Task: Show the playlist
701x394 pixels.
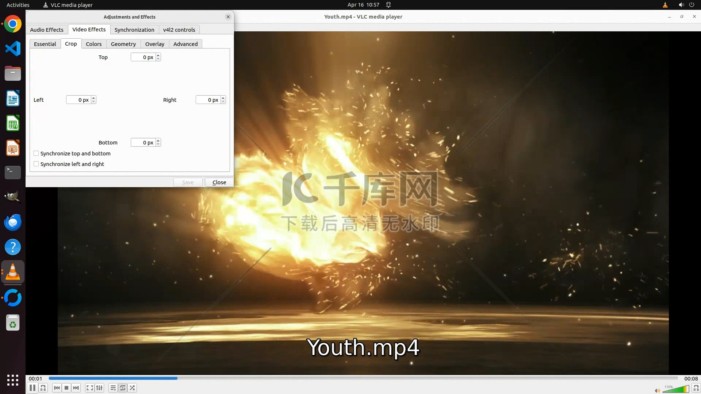Action: click(x=113, y=388)
